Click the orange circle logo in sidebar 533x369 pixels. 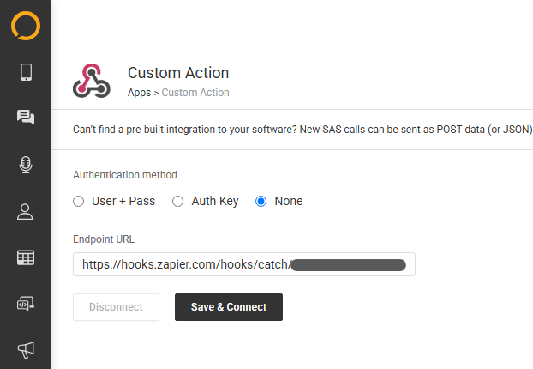point(26,26)
